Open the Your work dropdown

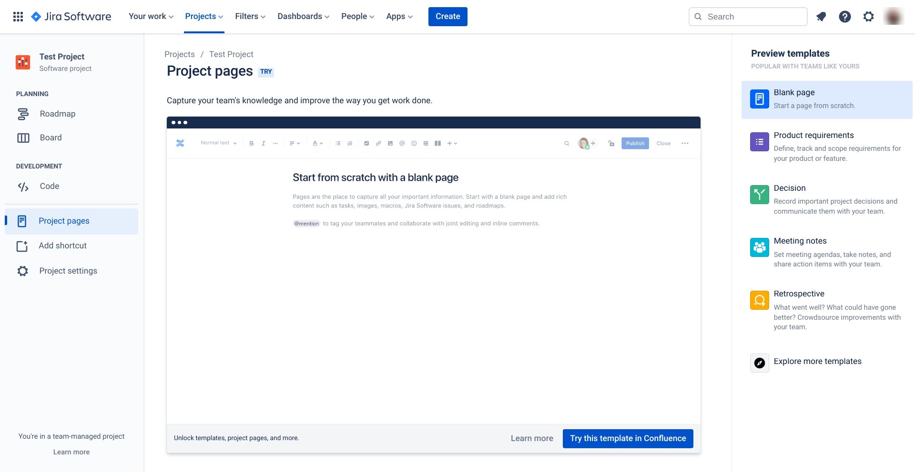point(151,17)
